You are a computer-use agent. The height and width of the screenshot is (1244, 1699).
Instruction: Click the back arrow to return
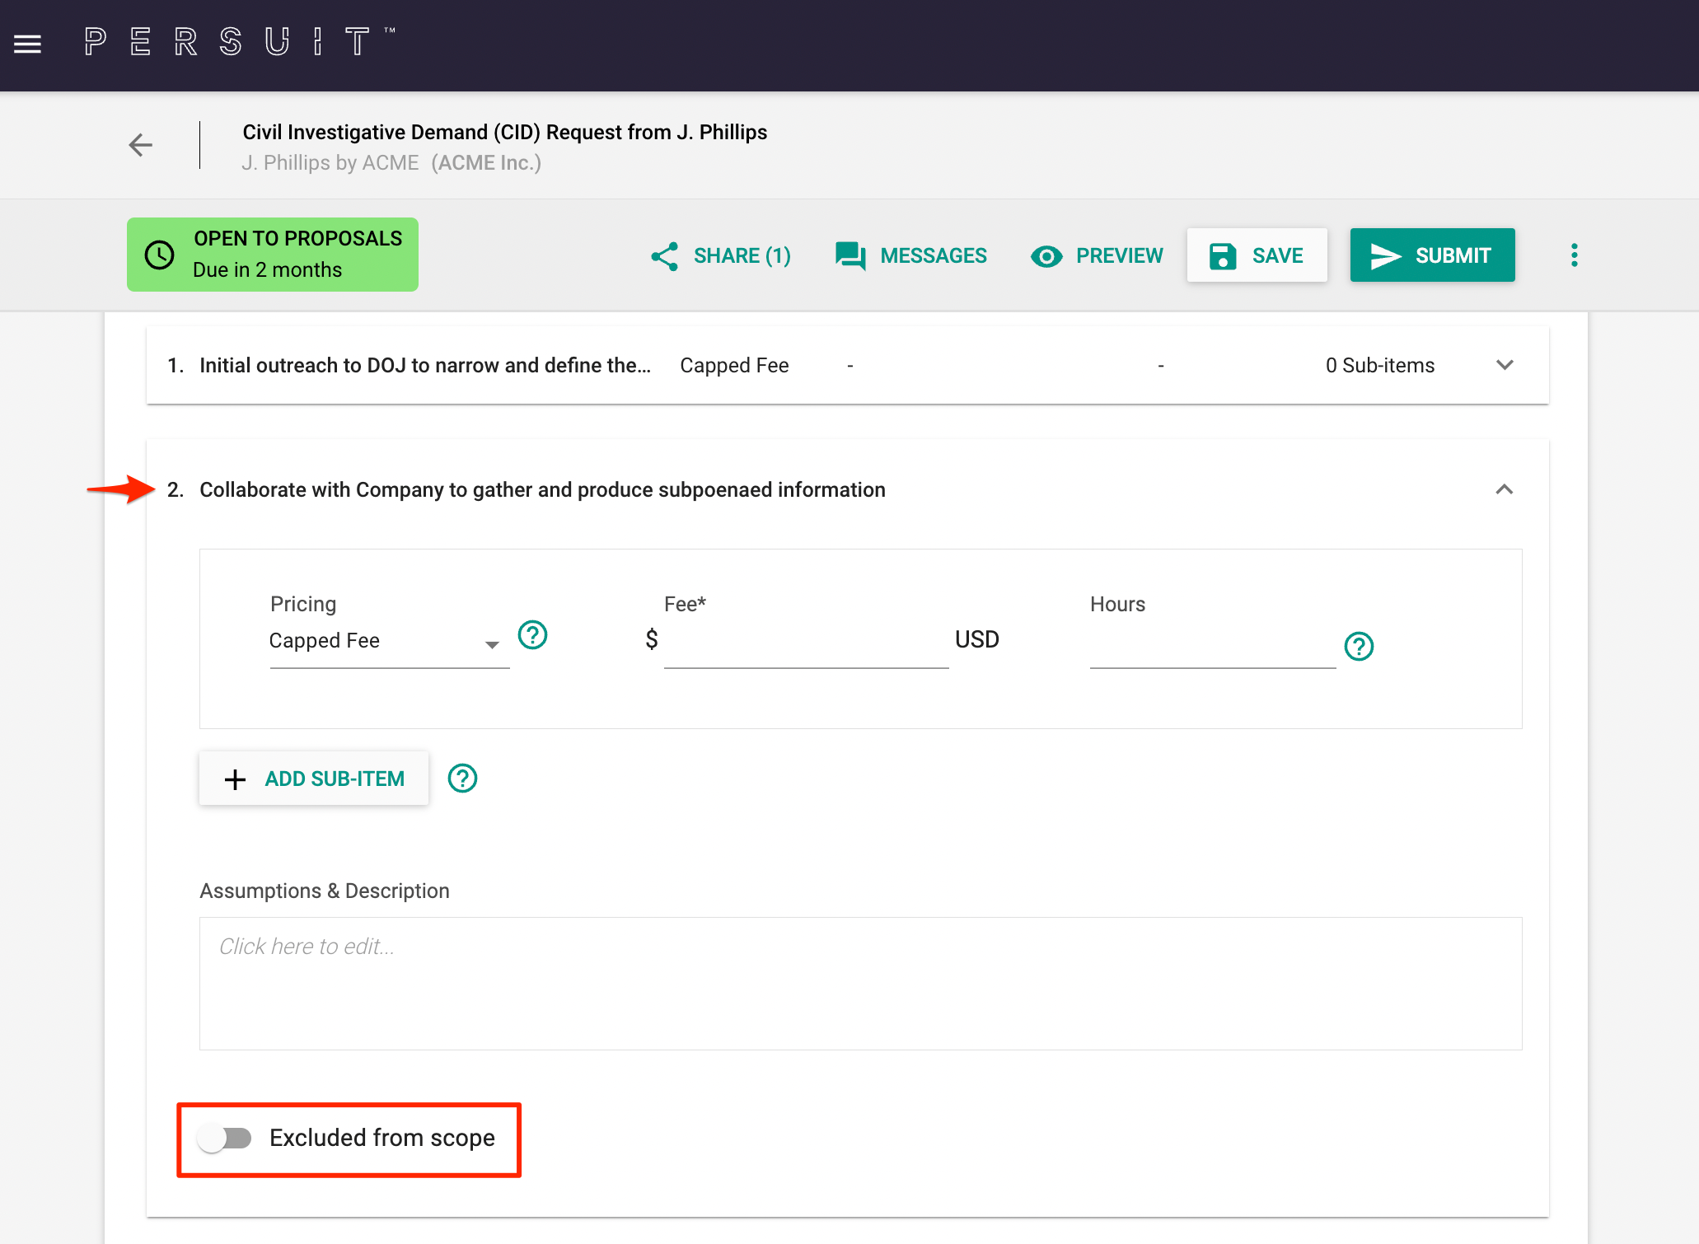click(140, 145)
